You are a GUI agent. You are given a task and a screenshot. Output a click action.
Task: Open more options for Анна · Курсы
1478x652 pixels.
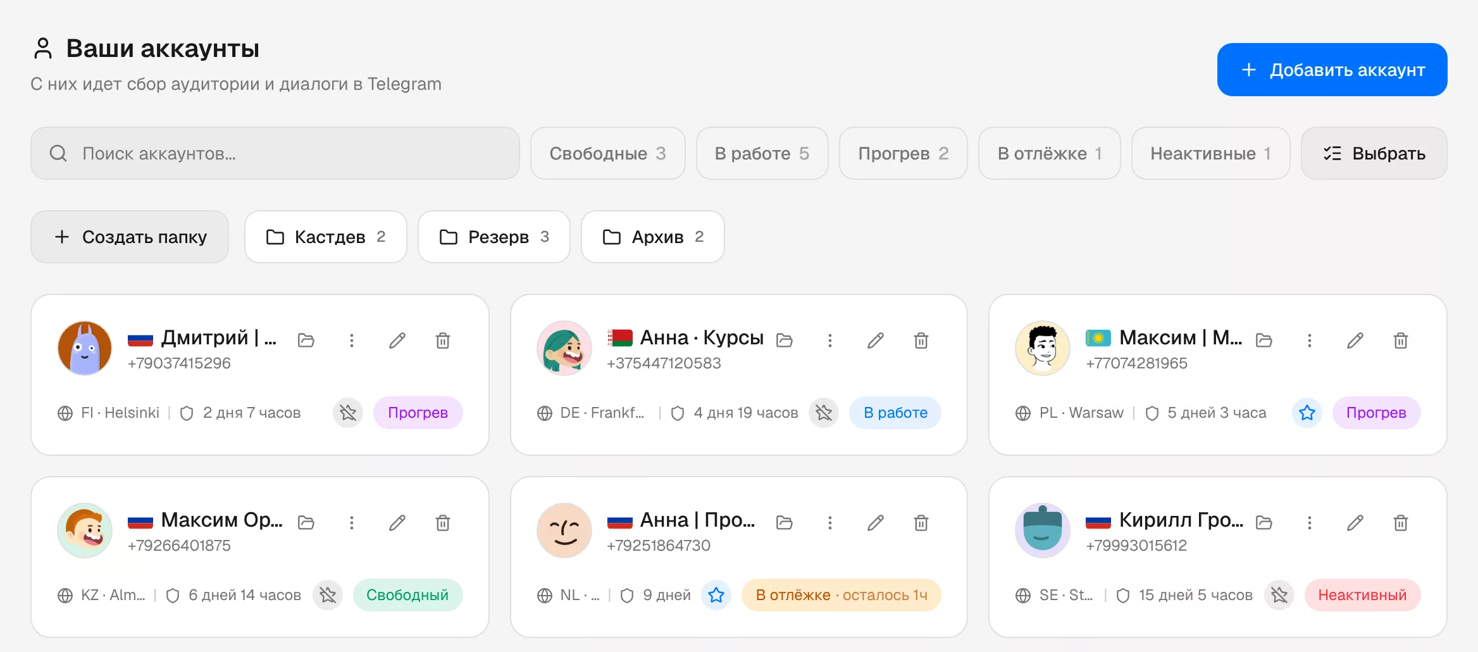pos(830,341)
